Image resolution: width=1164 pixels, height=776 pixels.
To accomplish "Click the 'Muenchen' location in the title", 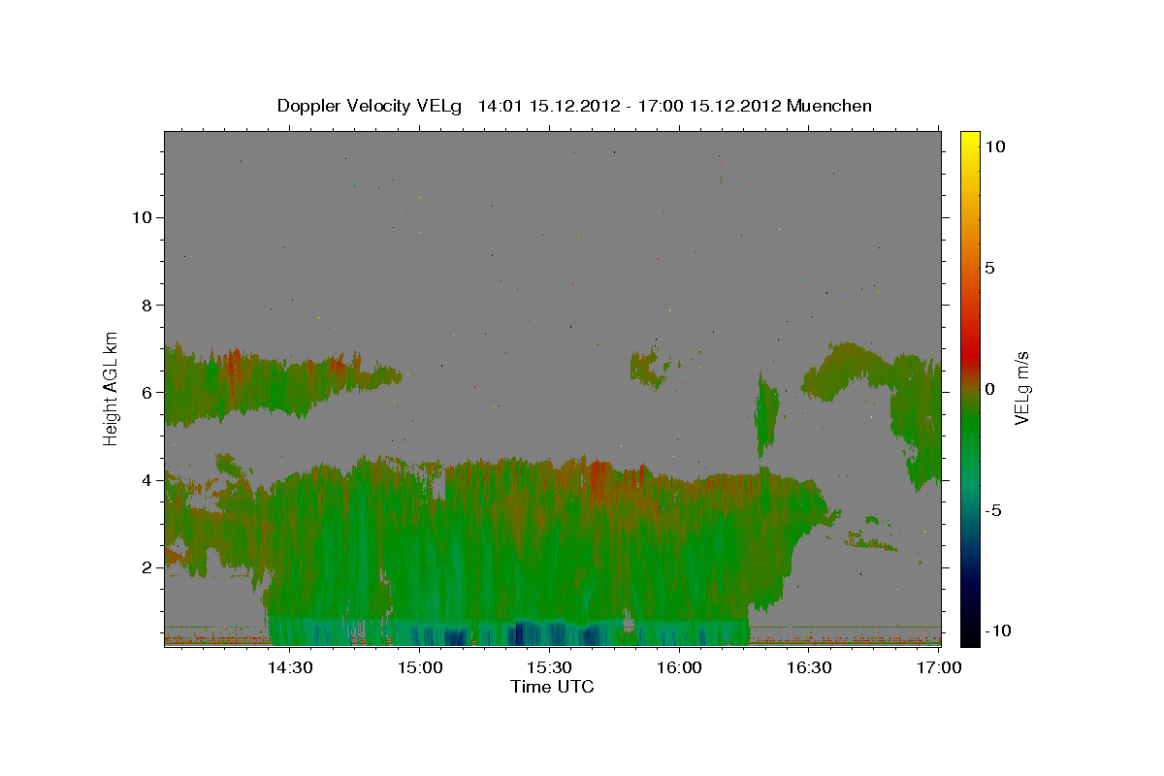I will [x=829, y=106].
